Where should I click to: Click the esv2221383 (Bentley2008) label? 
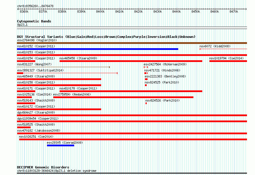(165, 76)
